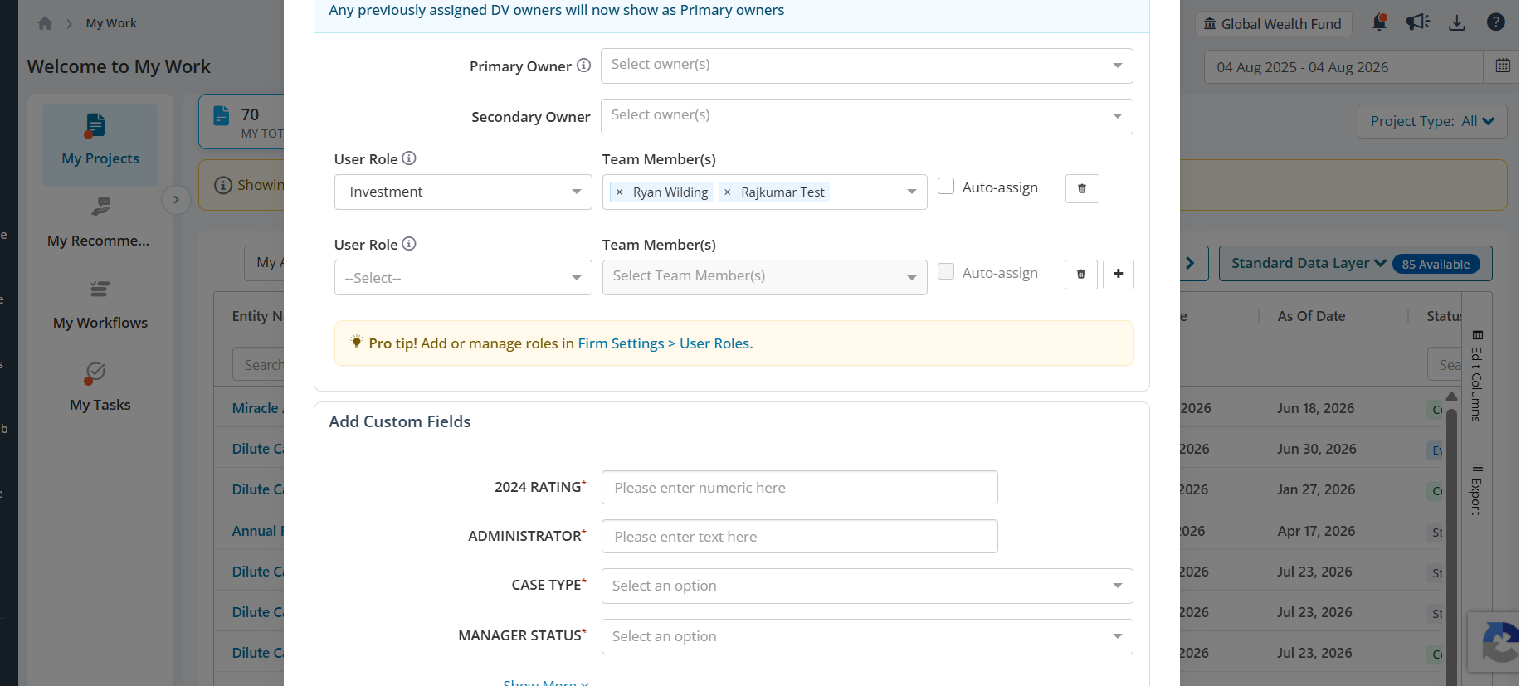Open the CASE TYPE dropdown
Screen dimensions: 1521x686
pos(867,586)
